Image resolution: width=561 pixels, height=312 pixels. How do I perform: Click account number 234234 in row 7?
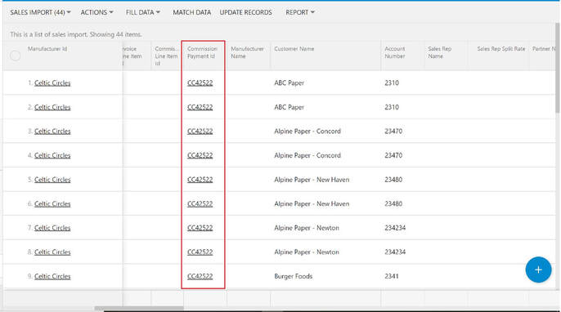pyautogui.click(x=395, y=228)
